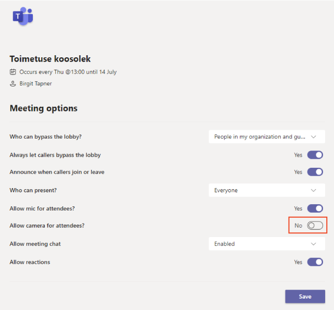Image resolution: width=334 pixels, height=310 pixels.
Task: Disable Announce when callers join or leave
Action: (x=315, y=172)
